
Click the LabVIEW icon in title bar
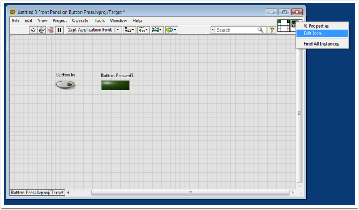(x=12, y=12)
